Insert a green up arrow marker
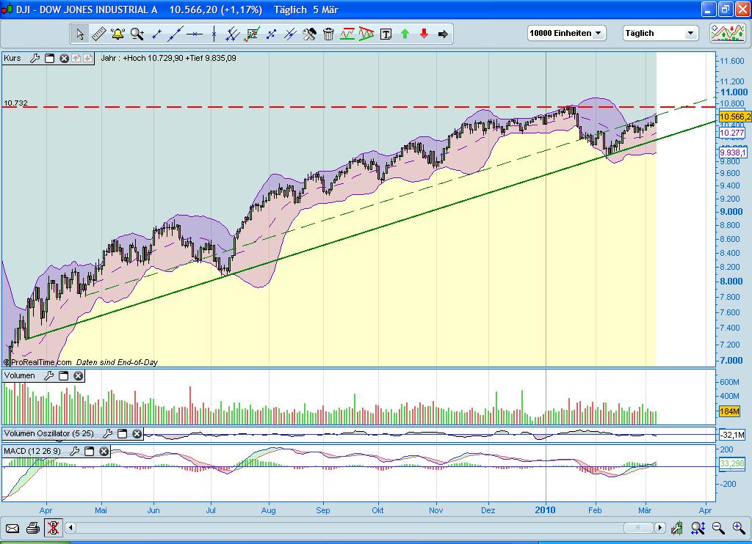The image size is (752, 544). [x=405, y=34]
